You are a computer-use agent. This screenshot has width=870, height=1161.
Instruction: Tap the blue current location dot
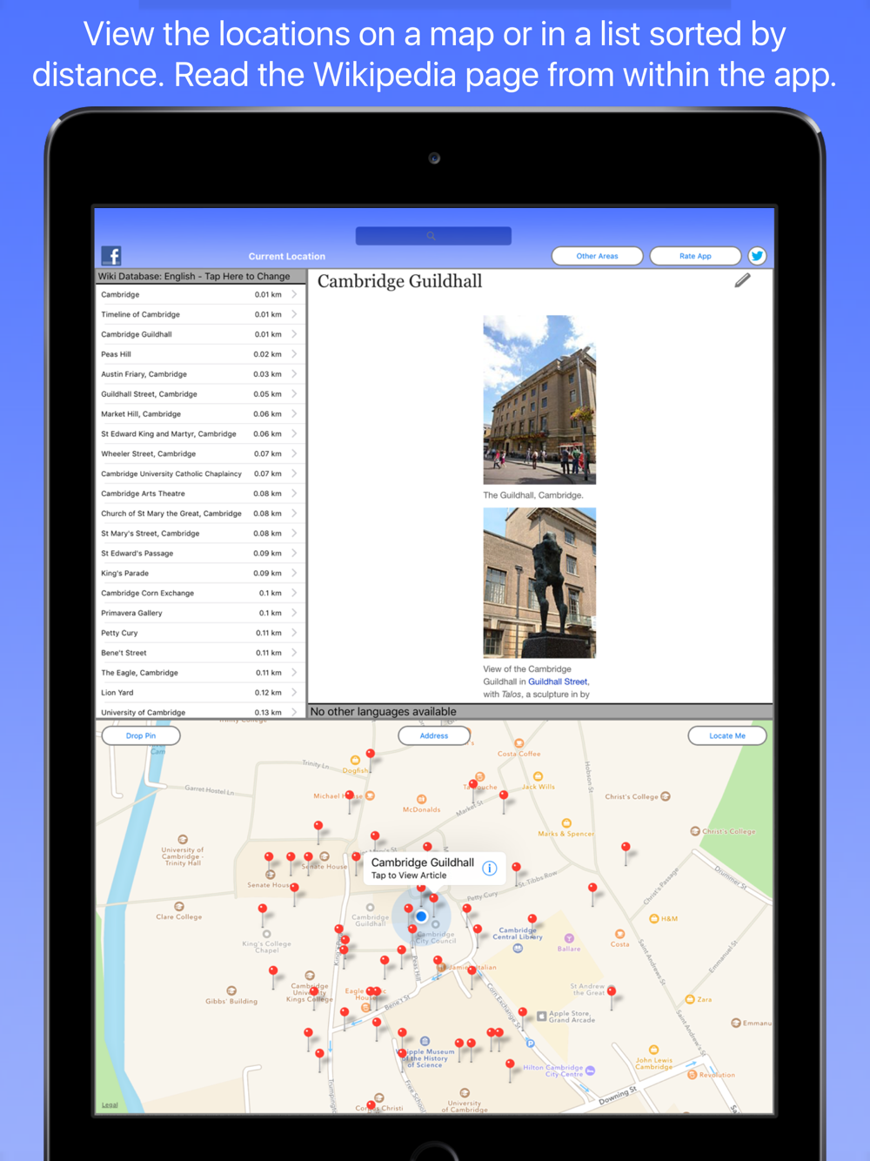pyautogui.click(x=421, y=916)
